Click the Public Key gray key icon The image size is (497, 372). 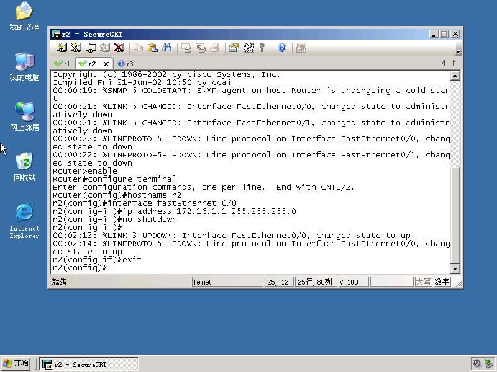click(262, 48)
